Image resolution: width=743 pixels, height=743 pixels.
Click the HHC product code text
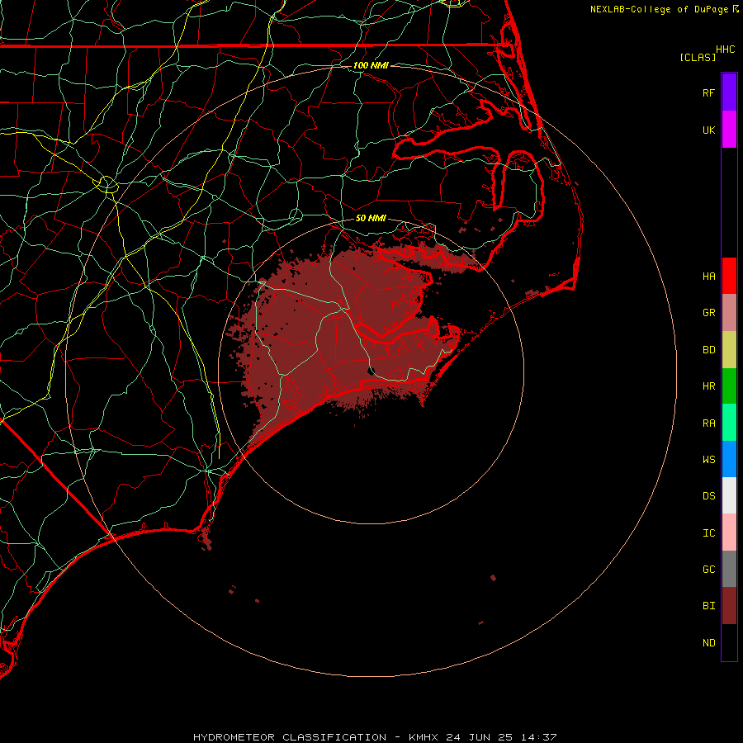tap(726, 50)
